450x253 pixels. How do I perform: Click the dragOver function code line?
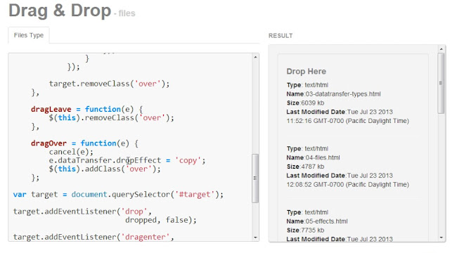click(x=84, y=143)
